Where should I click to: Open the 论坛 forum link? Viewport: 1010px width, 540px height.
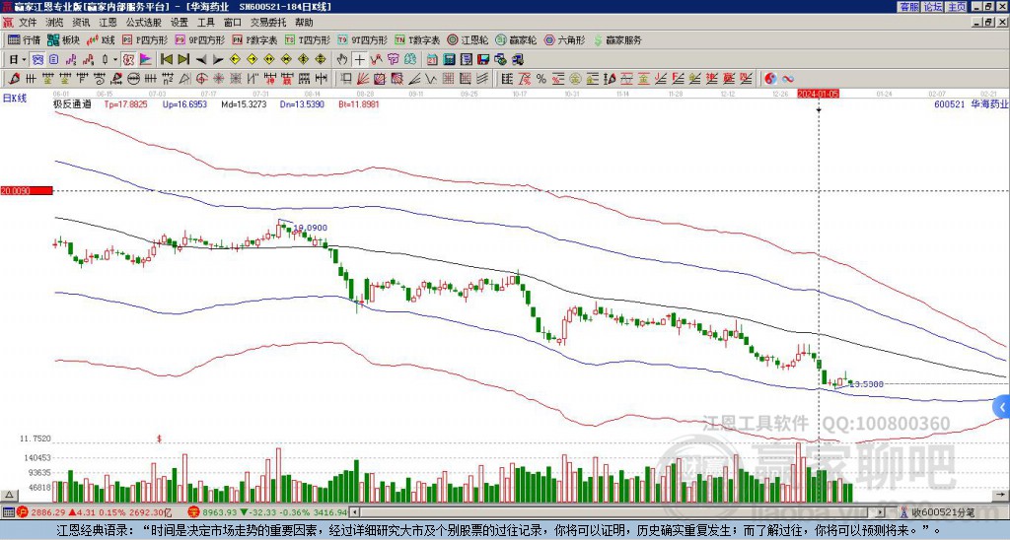933,7
